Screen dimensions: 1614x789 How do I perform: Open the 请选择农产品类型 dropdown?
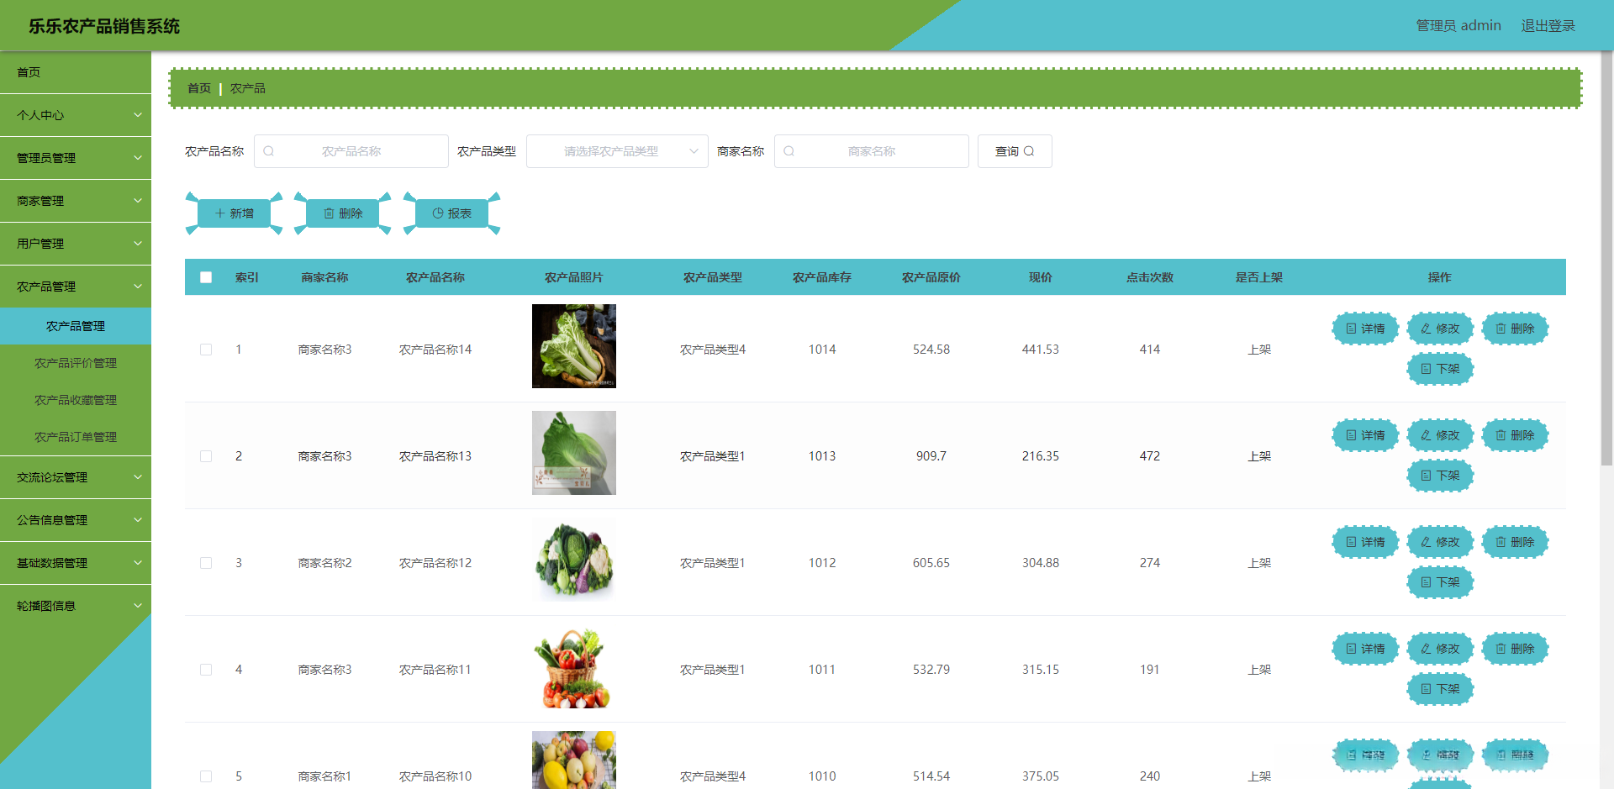tap(616, 151)
